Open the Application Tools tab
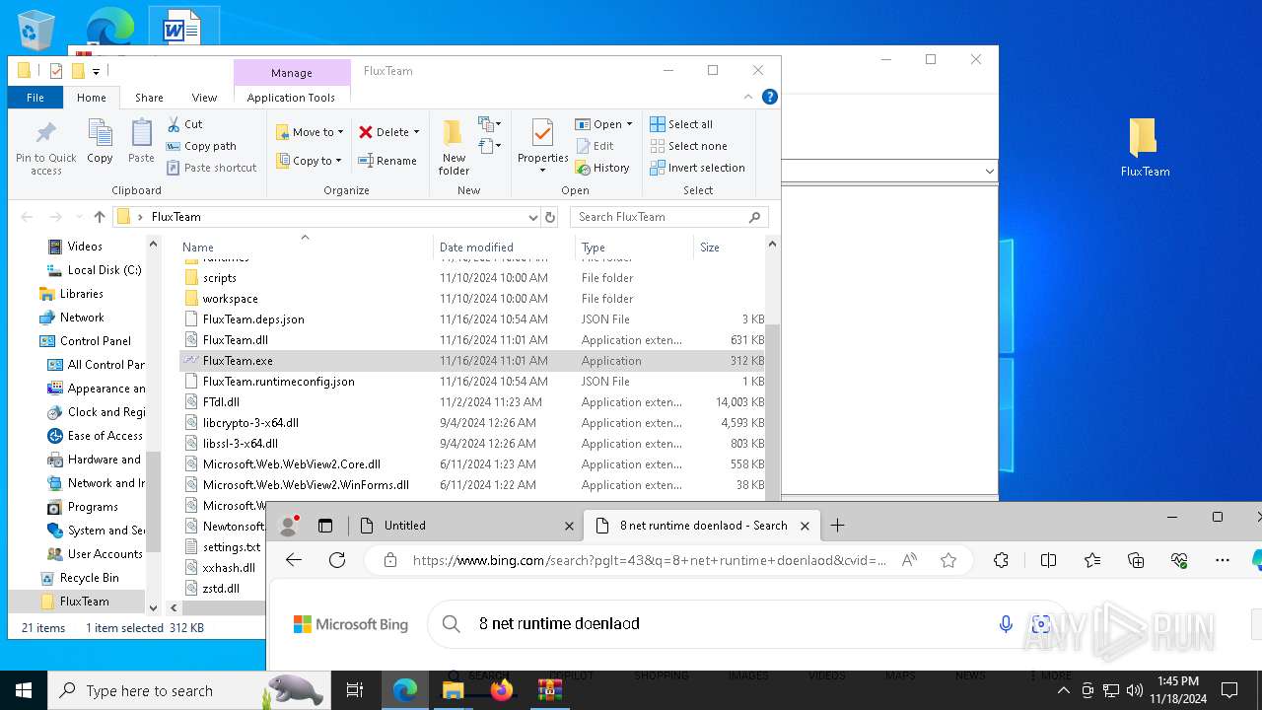This screenshot has width=1262, height=710. point(291,98)
